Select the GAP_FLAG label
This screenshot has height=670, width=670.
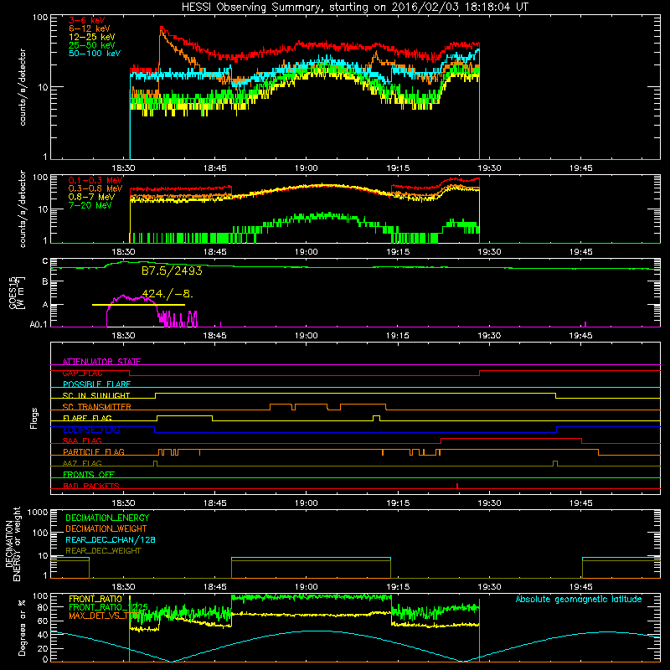[x=82, y=373]
